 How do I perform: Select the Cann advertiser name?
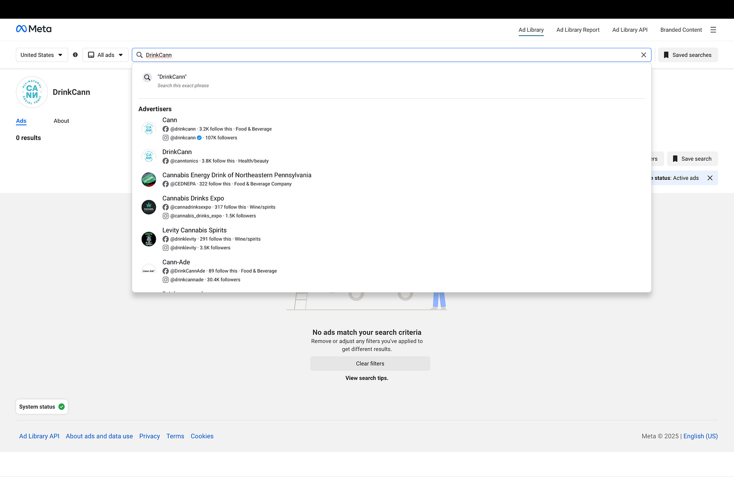point(170,120)
